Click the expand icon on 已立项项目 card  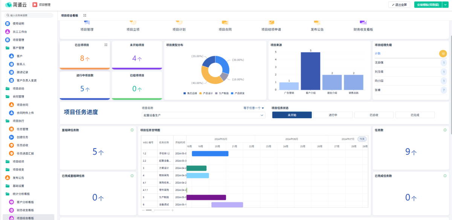[x=106, y=45]
